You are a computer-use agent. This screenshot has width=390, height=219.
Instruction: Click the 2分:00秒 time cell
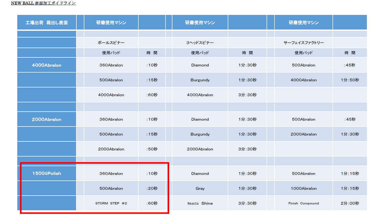tap(350, 203)
